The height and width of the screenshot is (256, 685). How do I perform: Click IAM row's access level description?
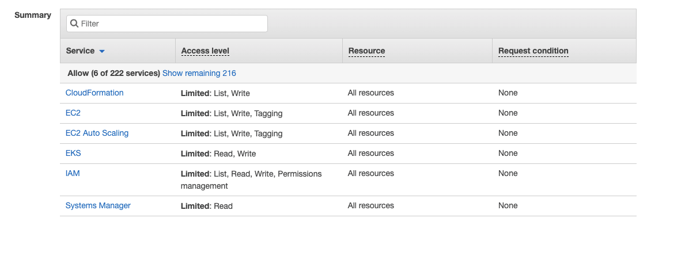pos(251,179)
